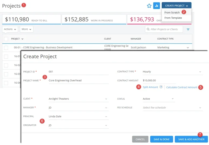
Task: Open the Principal dropdown showing Linda Dale
Action: coord(79,116)
